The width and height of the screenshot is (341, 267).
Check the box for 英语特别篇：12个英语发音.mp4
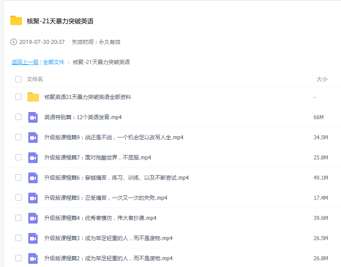click(18, 117)
